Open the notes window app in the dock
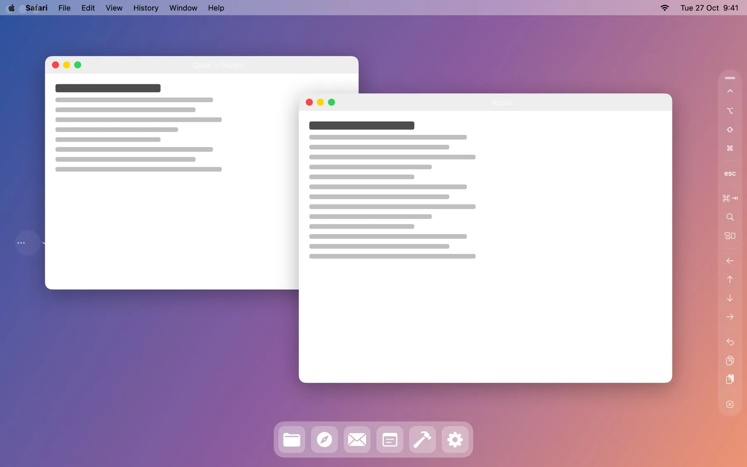The image size is (747, 467). tap(390, 440)
